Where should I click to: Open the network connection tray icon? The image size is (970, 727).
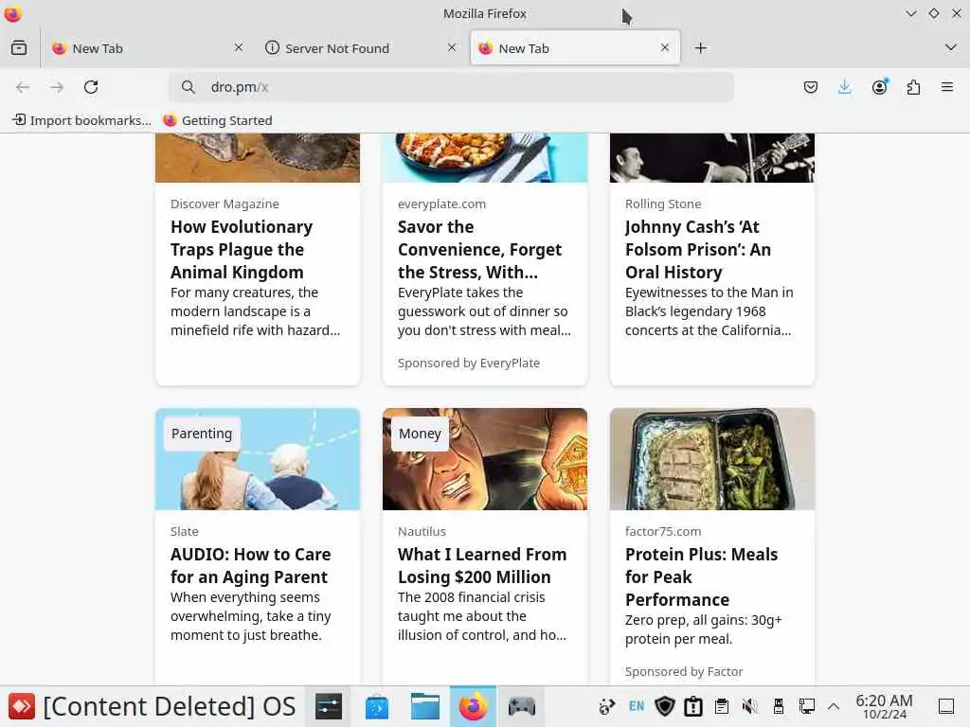pyautogui.click(x=807, y=706)
